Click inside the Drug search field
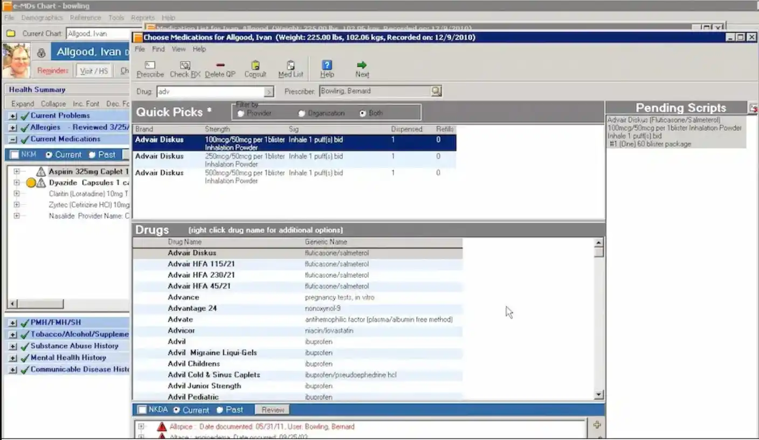 point(210,90)
